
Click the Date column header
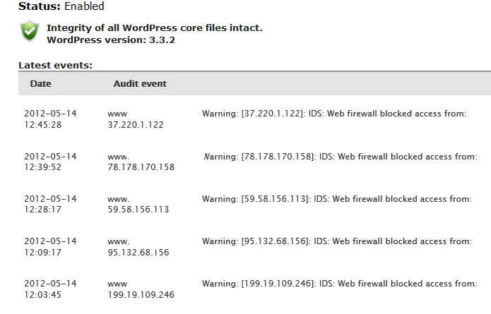pyautogui.click(x=41, y=84)
